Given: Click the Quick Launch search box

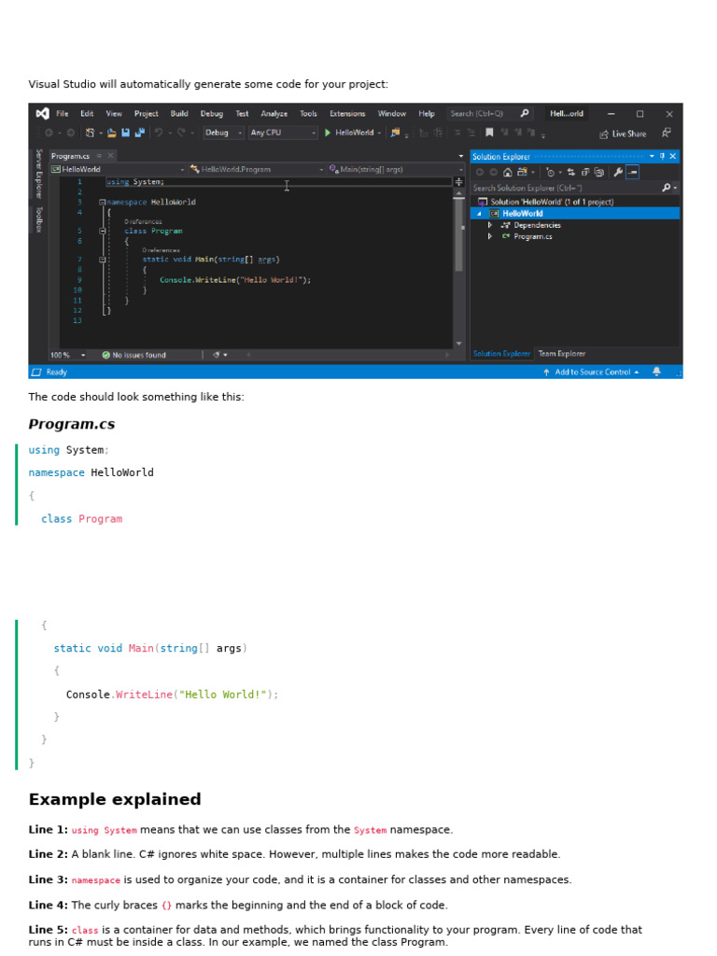Looking at the screenshot, I should point(489,113).
